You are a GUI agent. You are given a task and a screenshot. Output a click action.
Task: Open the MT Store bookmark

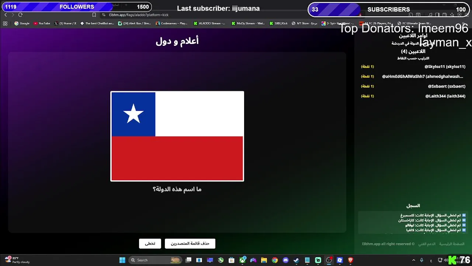(305, 23)
